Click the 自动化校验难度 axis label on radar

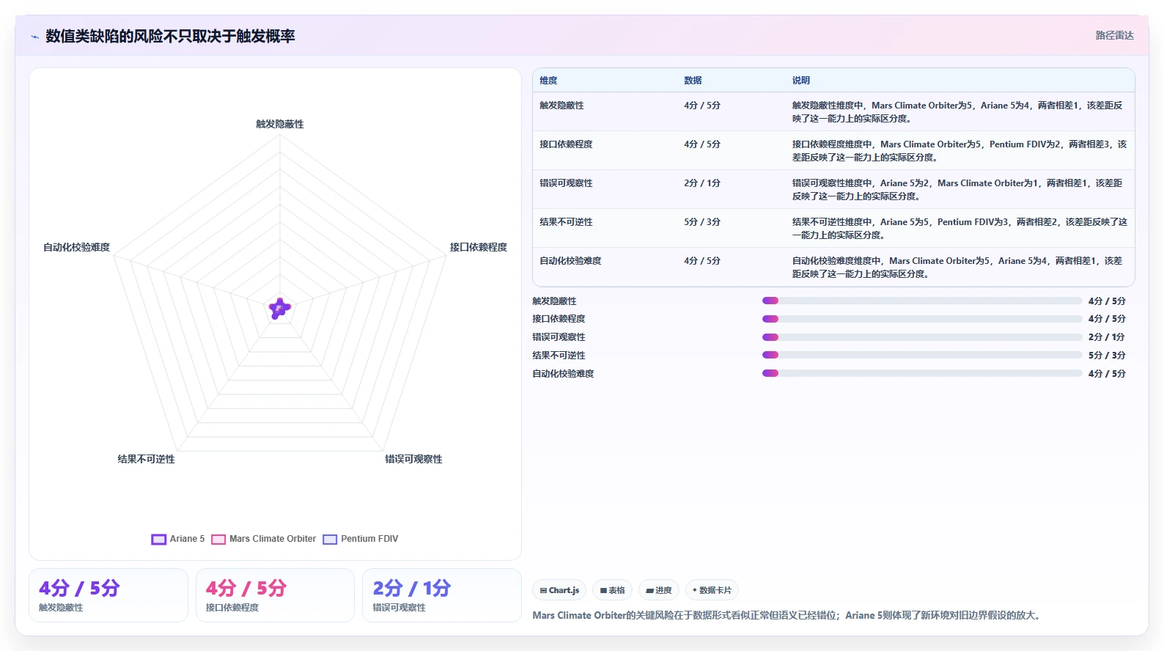[x=76, y=247]
